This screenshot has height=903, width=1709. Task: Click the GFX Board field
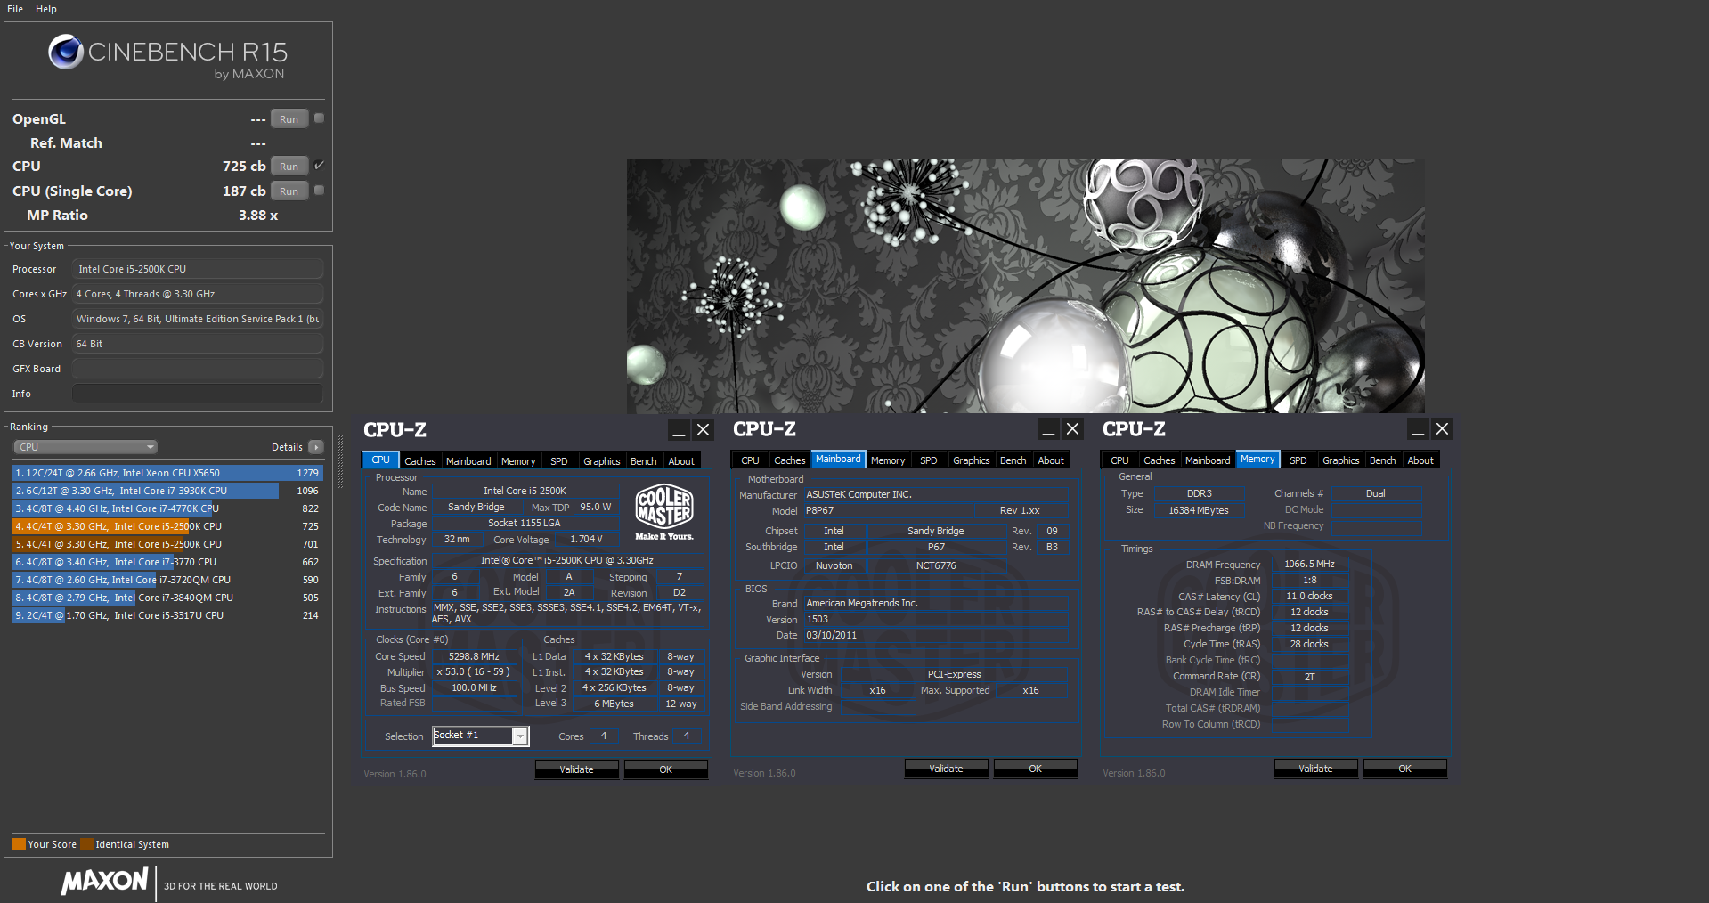pyautogui.click(x=198, y=369)
